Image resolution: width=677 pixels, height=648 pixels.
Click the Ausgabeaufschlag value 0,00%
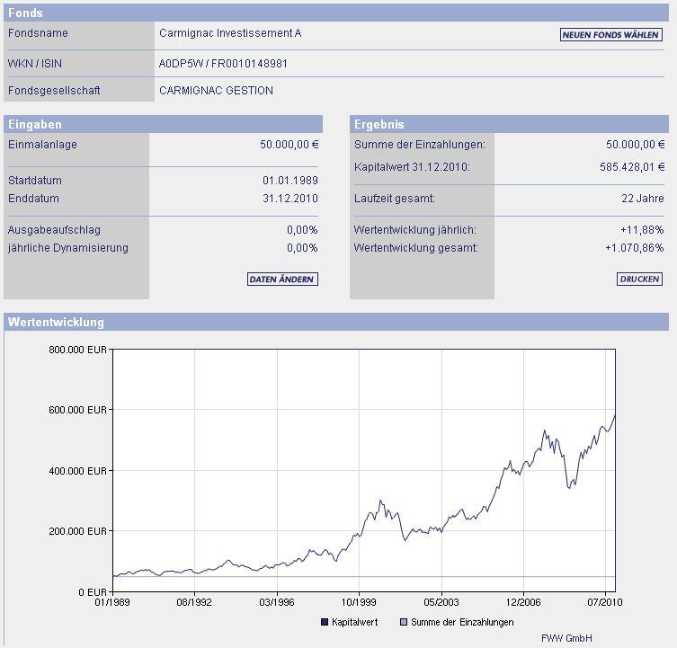pyautogui.click(x=302, y=230)
